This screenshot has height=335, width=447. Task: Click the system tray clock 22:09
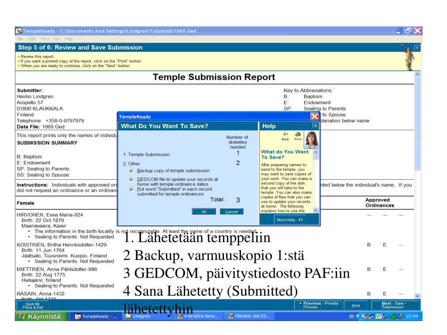pos(412,316)
